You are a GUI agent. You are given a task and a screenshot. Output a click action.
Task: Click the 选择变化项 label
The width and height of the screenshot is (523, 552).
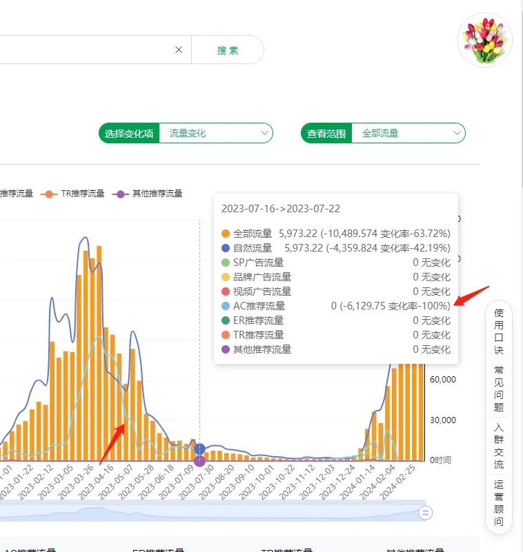click(x=129, y=134)
